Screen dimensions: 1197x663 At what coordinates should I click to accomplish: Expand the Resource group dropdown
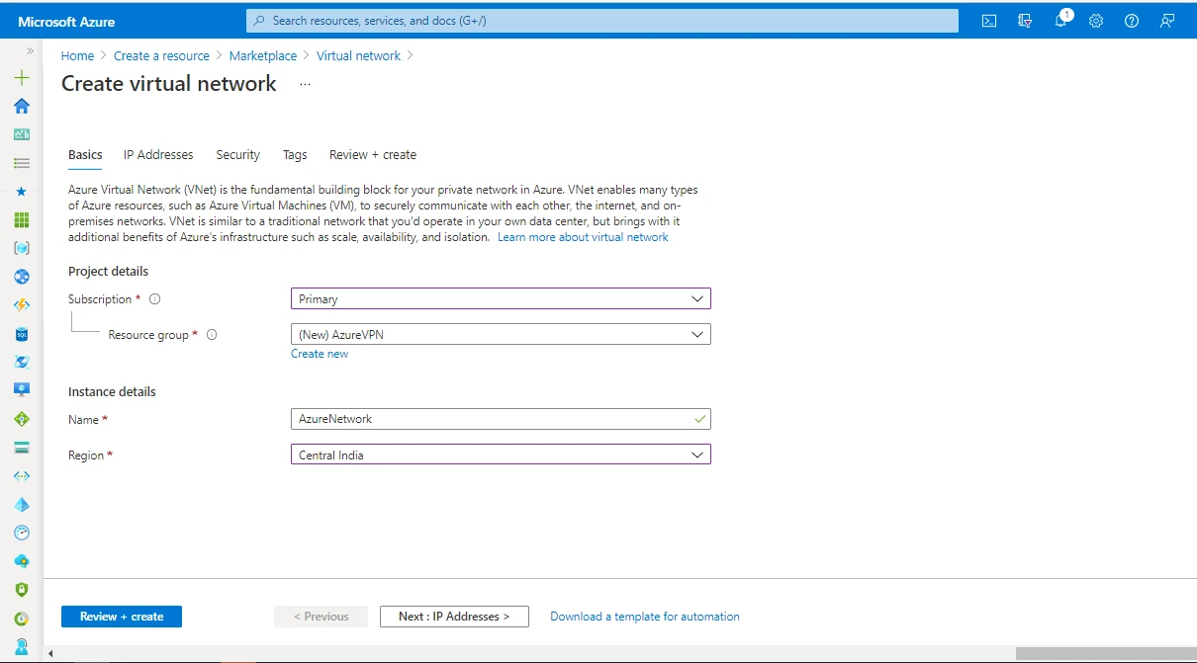click(500, 334)
